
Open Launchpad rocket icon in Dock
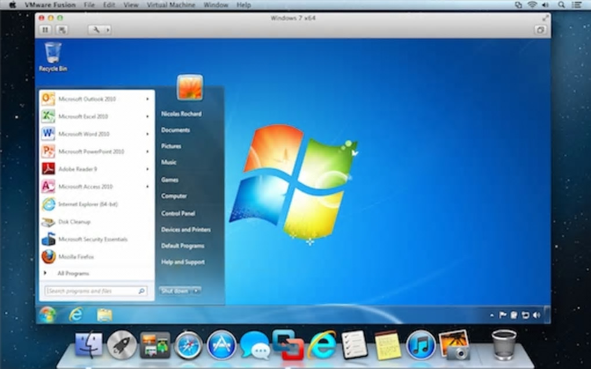click(x=121, y=345)
